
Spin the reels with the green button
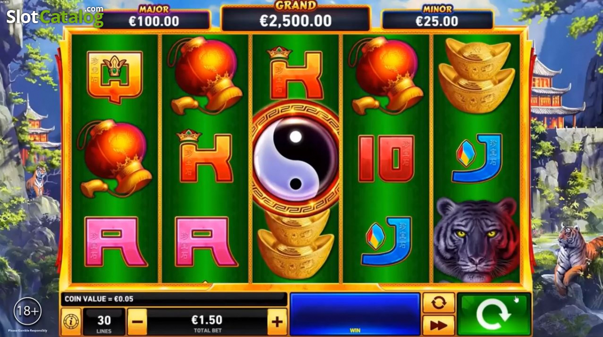pos(494,314)
